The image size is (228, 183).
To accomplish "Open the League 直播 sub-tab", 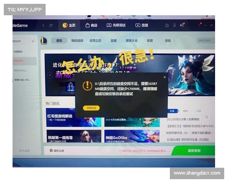I will [114, 40].
